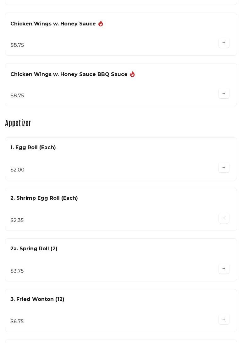Open Chicken Wings w. Honey Sauce BBQ Sauce title

[x=69, y=74]
